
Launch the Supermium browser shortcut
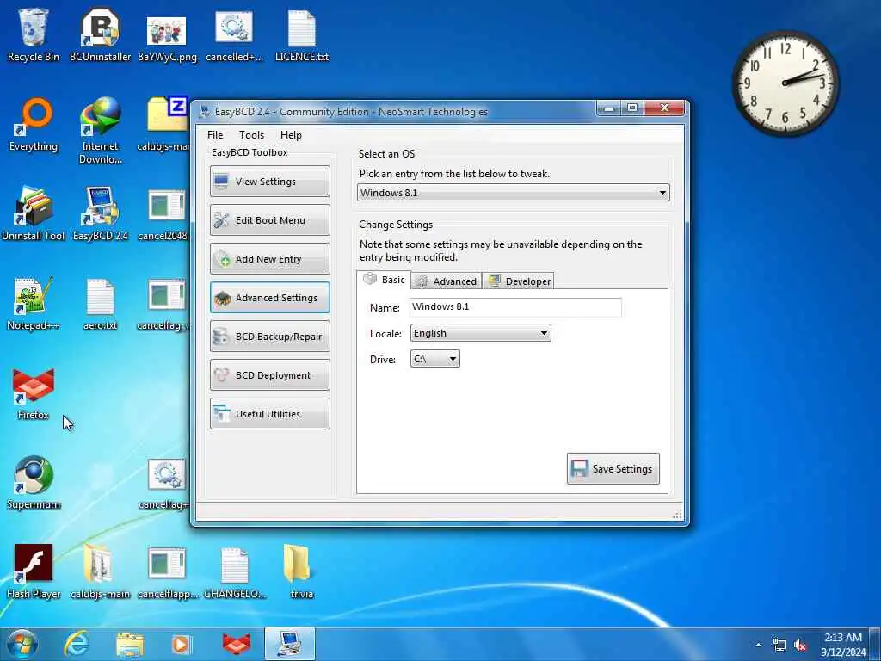(x=34, y=482)
